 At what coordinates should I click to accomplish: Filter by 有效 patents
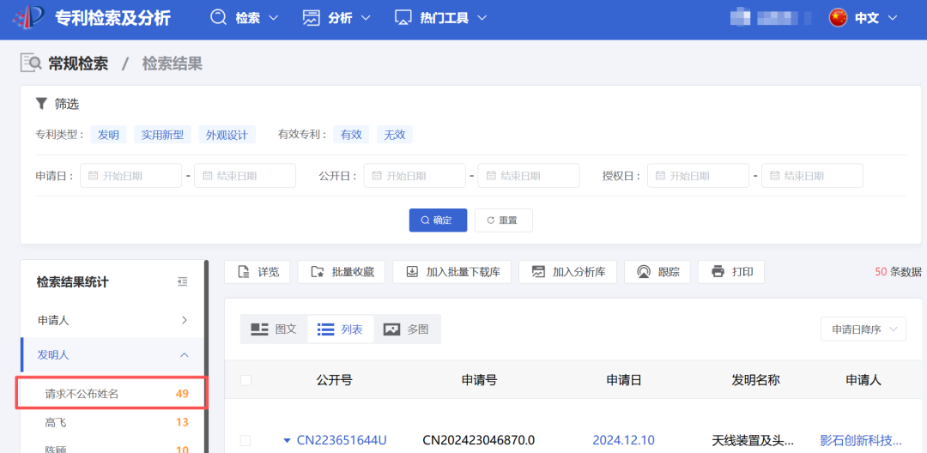[351, 135]
